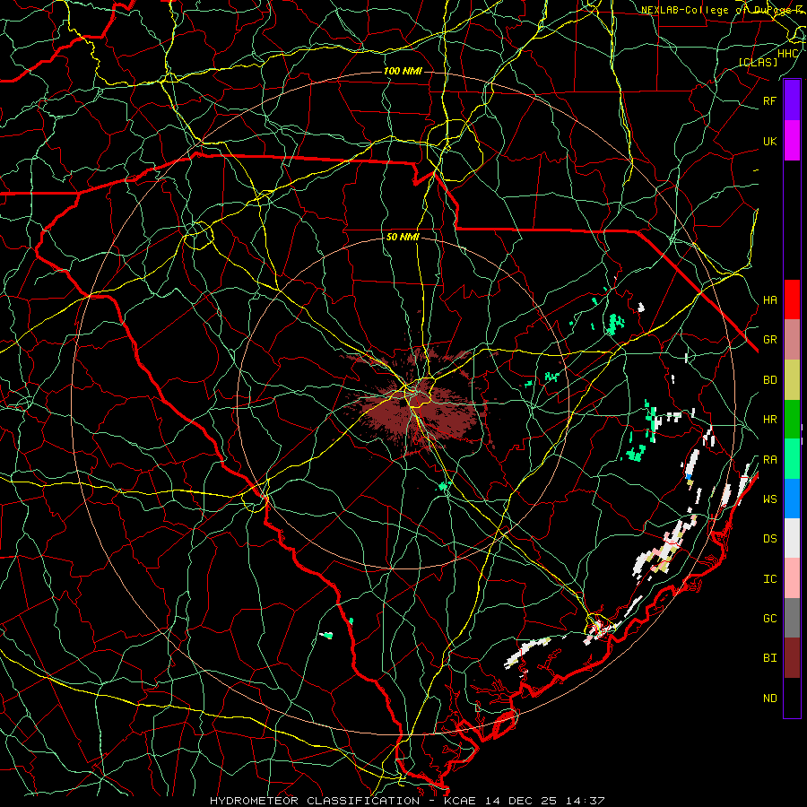Viewport: 807px width, 807px height.
Task: Select the yellow BD legend color swatch
Action: 792,380
